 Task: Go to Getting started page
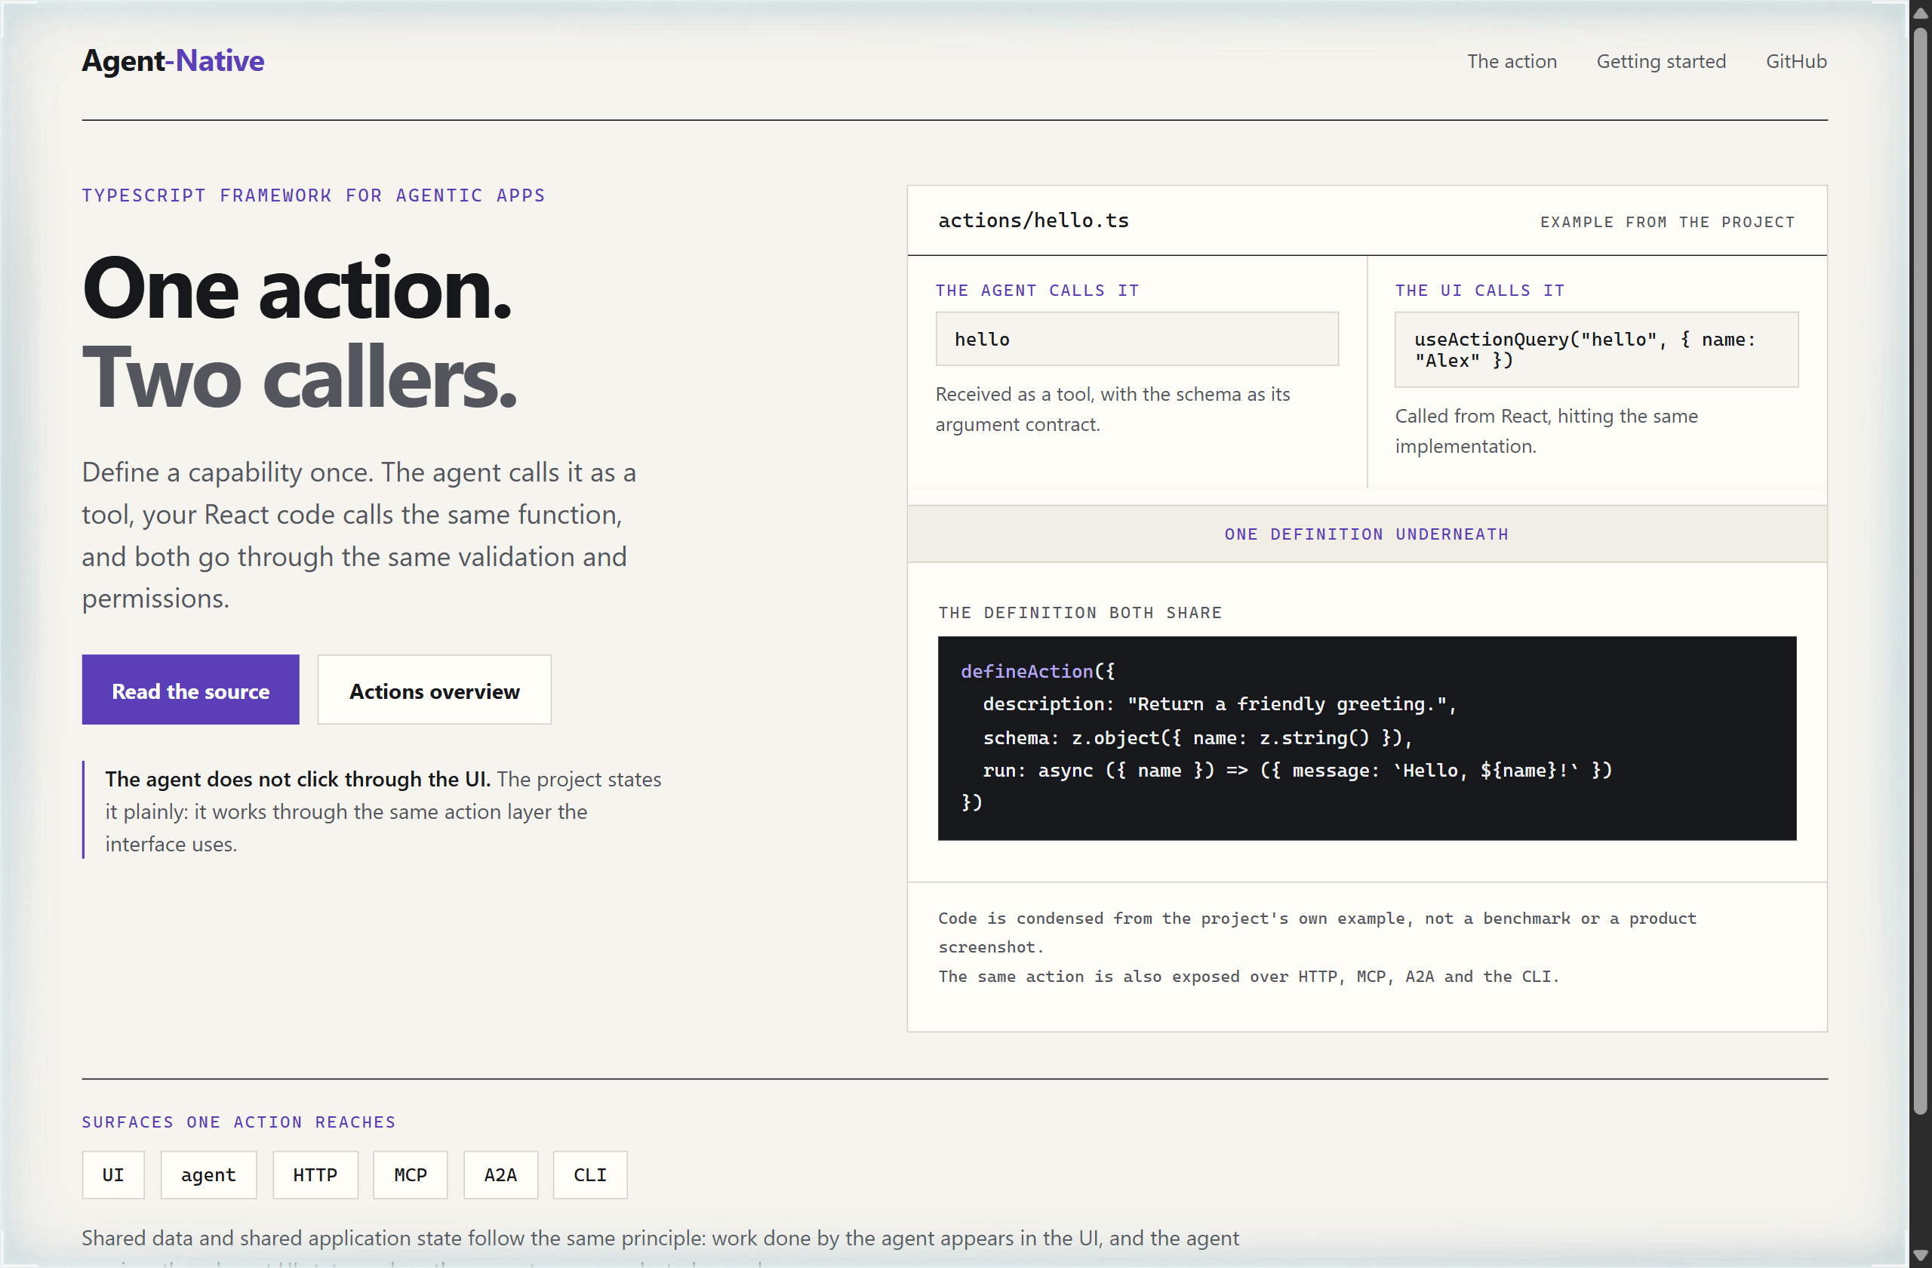tap(1661, 62)
